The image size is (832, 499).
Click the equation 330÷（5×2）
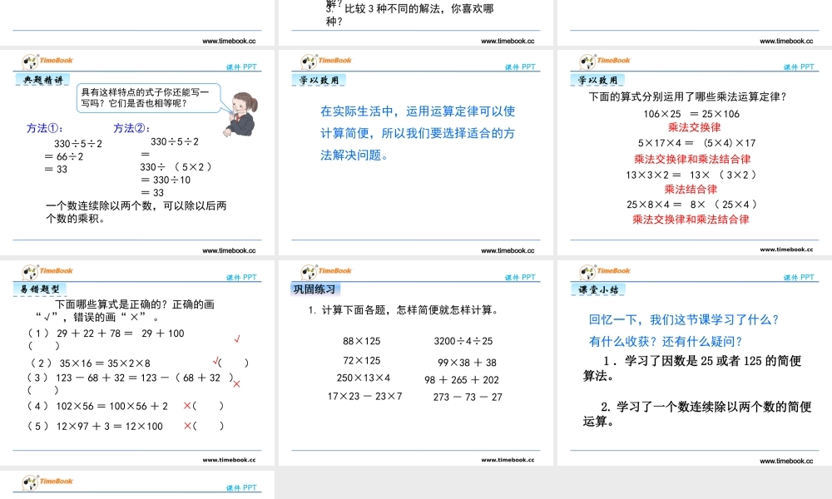[x=176, y=167]
